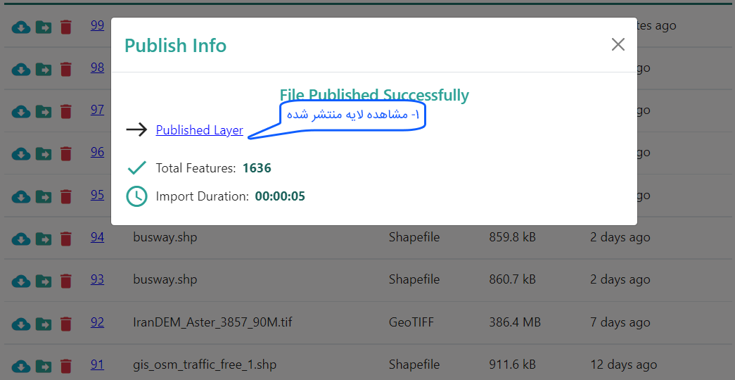The width and height of the screenshot is (735, 380).
Task: Open the ID 92 link
Action: (97, 322)
